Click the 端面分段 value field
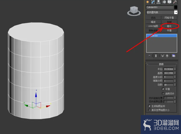 (169, 81)
